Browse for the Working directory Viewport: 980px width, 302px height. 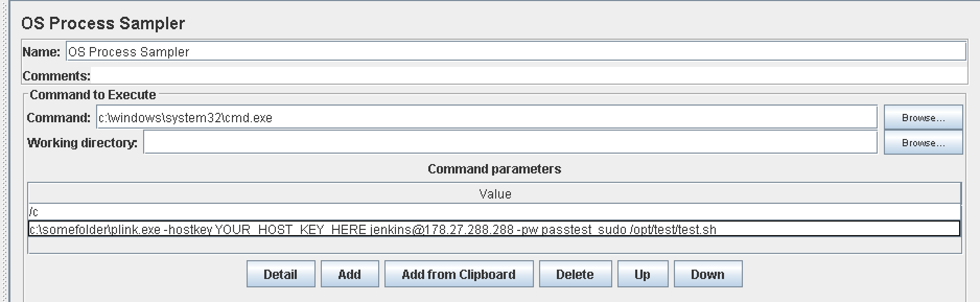pyautogui.click(x=923, y=143)
